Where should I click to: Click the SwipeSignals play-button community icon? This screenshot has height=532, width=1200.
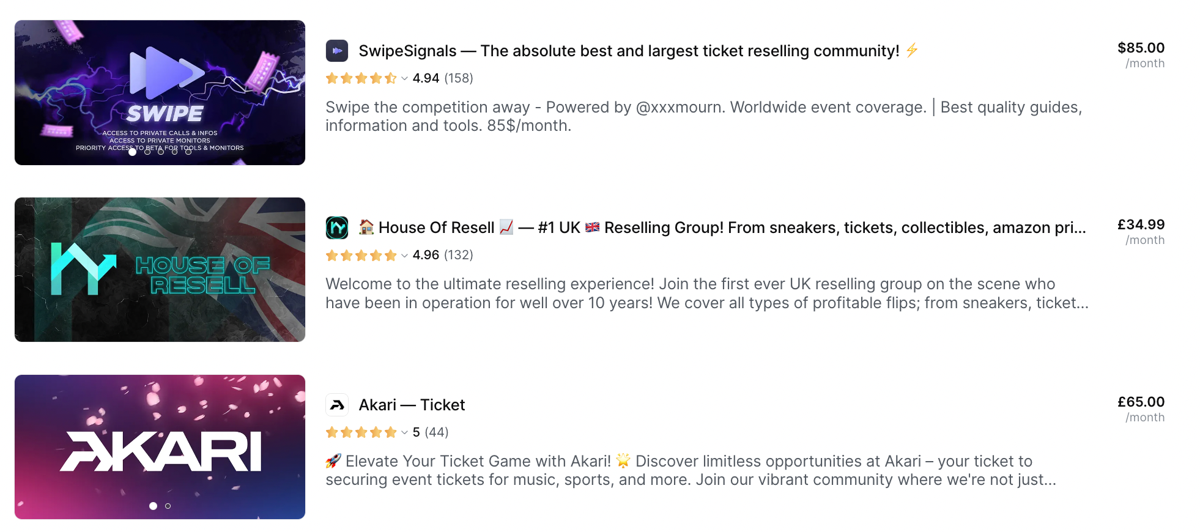tap(337, 51)
